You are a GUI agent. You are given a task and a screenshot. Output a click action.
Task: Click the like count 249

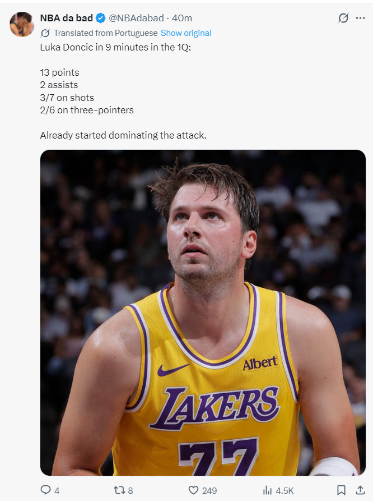tap(209, 490)
